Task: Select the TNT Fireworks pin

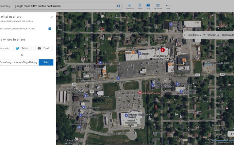Action: (118, 78)
